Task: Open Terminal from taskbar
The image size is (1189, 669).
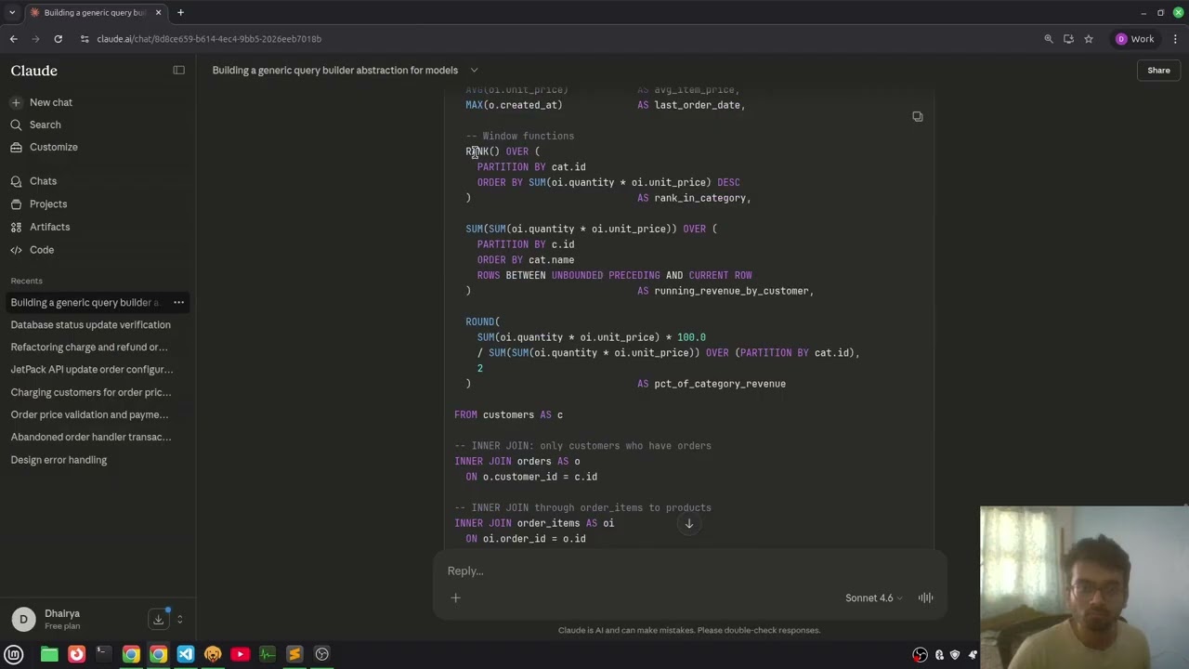Action: coord(103,654)
